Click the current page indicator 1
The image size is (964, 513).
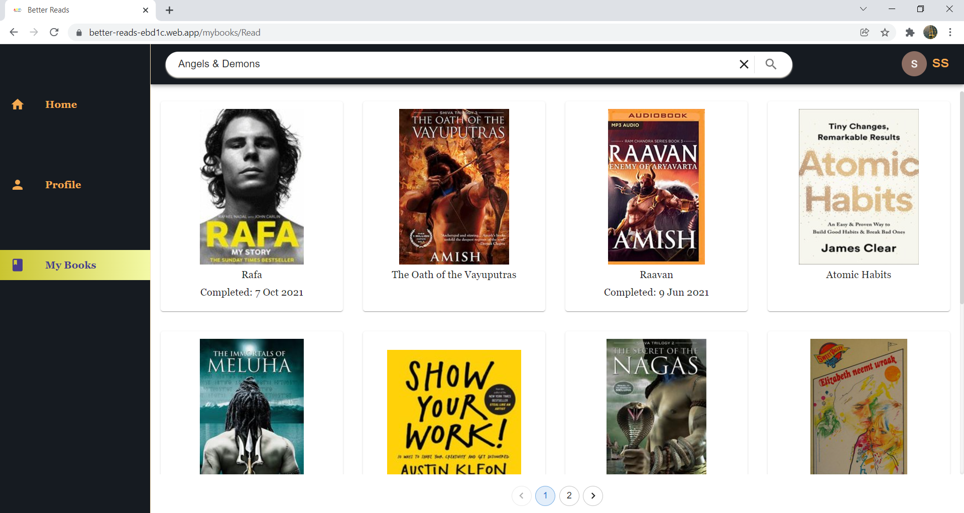(x=545, y=496)
